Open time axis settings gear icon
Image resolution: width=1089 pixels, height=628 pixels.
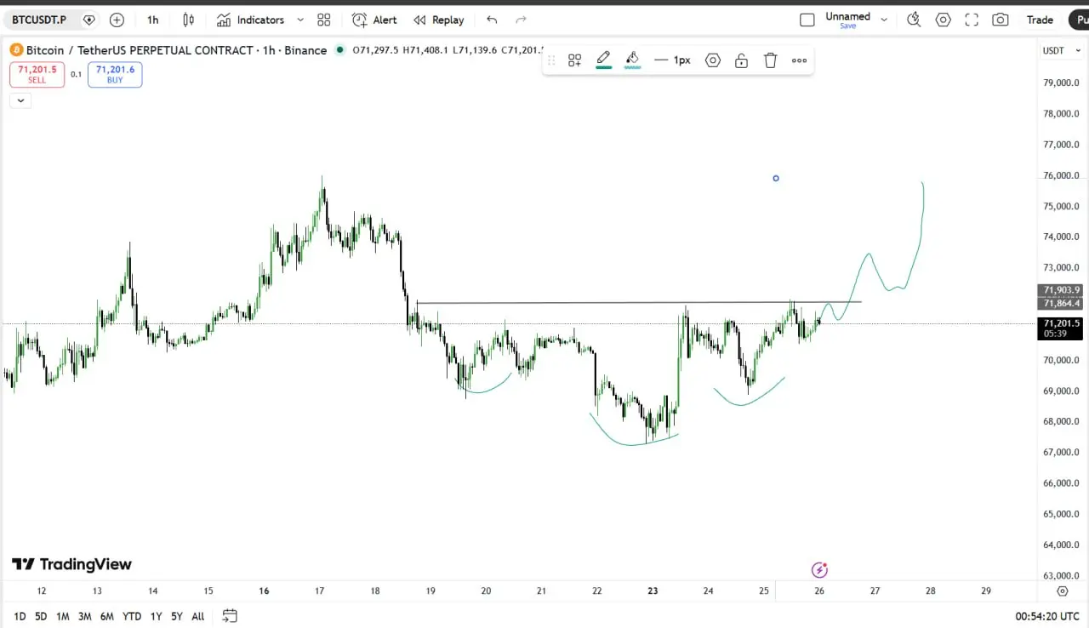1063,591
